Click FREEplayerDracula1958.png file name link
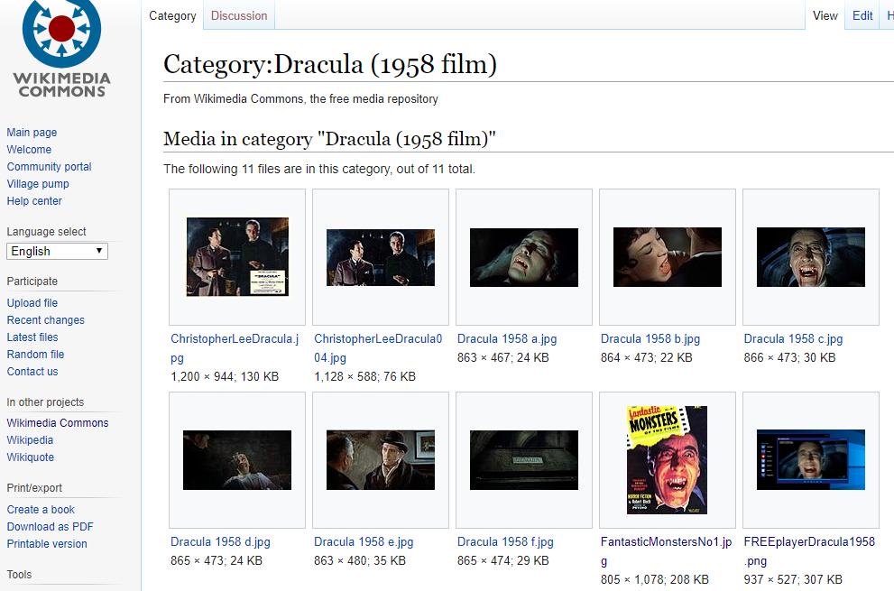This screenshot has width=894, height=591. coord(809,551)
